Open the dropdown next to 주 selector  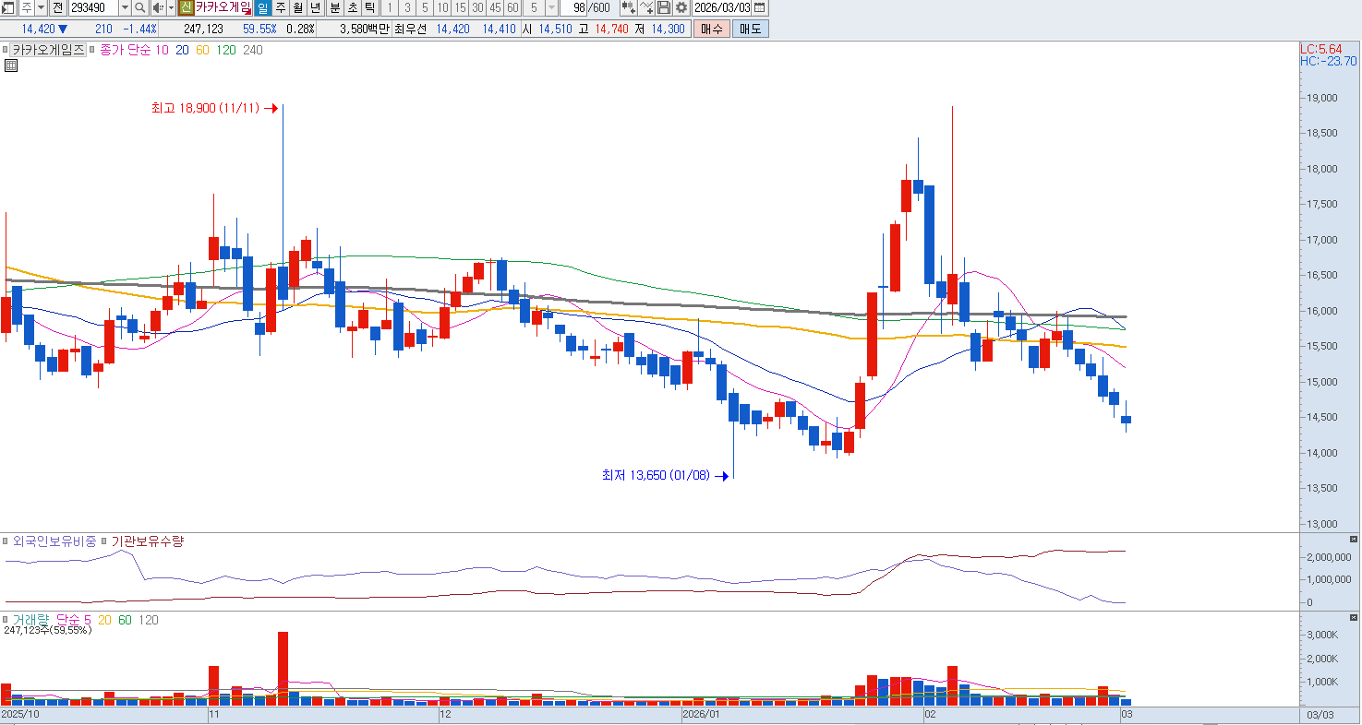coord(41,7)
